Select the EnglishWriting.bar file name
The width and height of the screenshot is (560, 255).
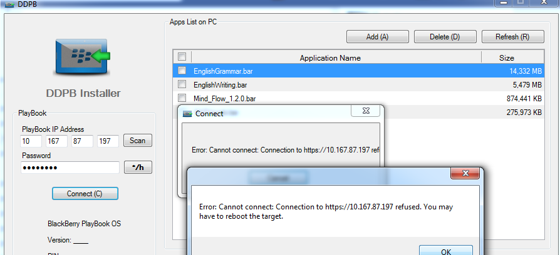coord(220,85)
